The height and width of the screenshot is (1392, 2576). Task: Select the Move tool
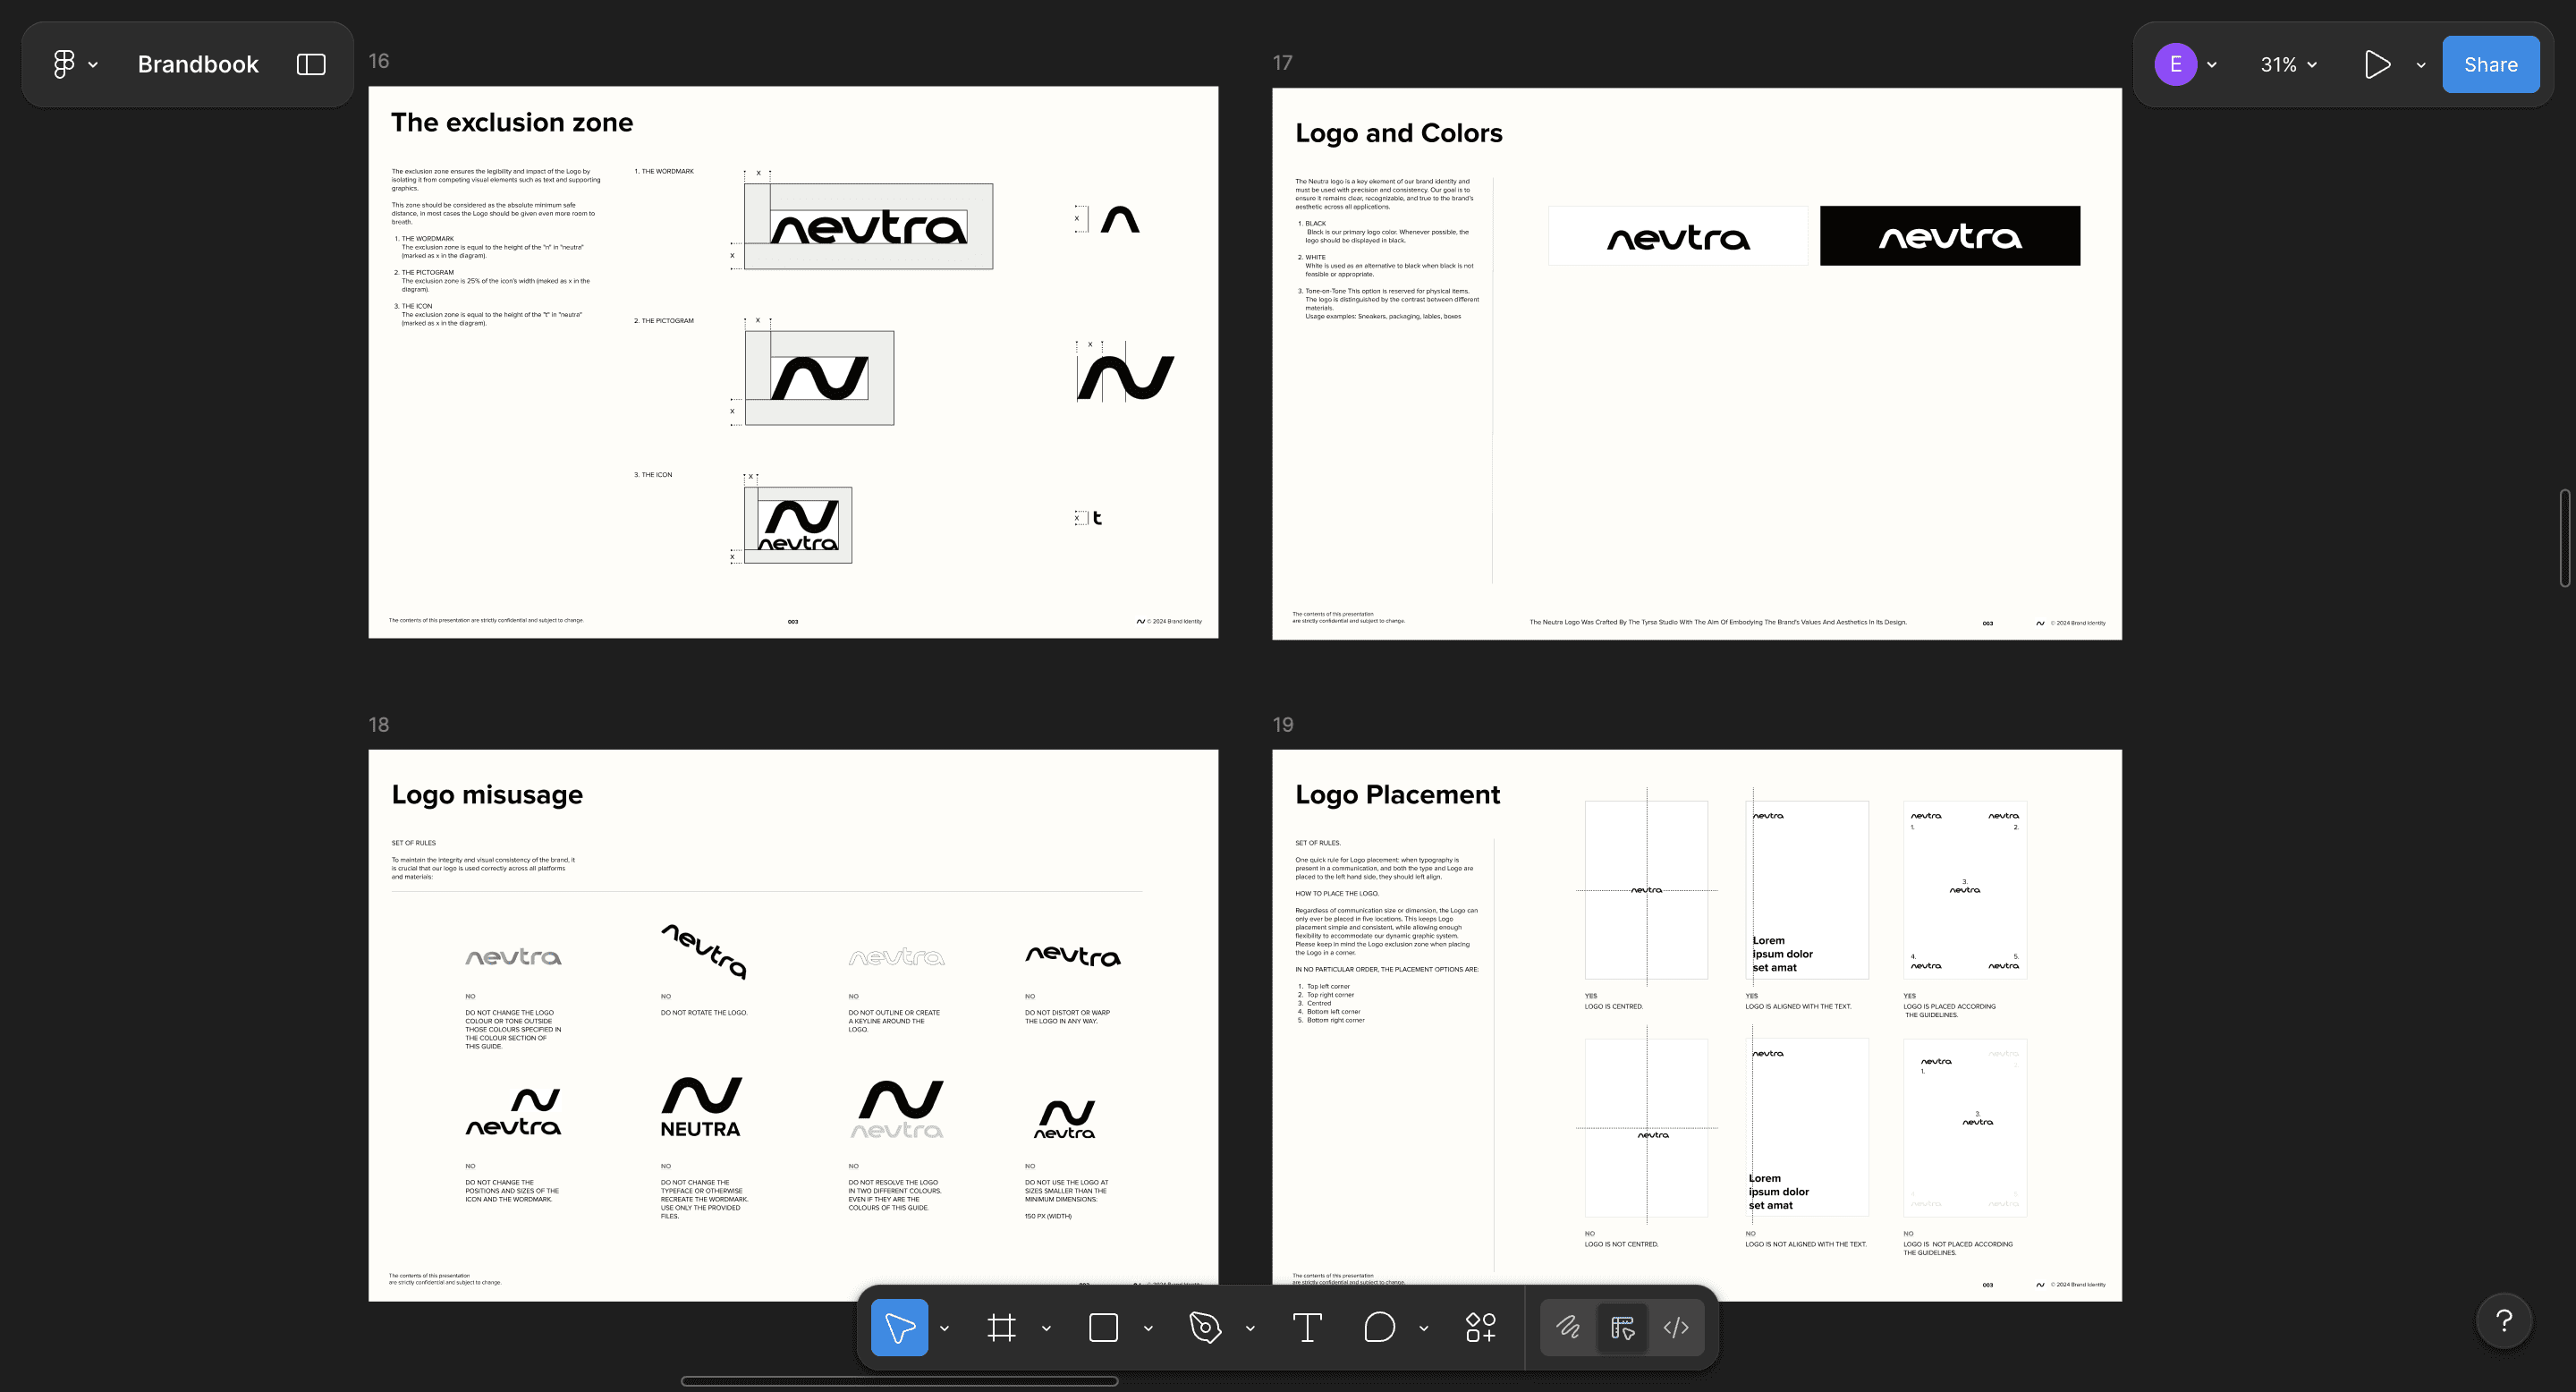[899, 1327]
